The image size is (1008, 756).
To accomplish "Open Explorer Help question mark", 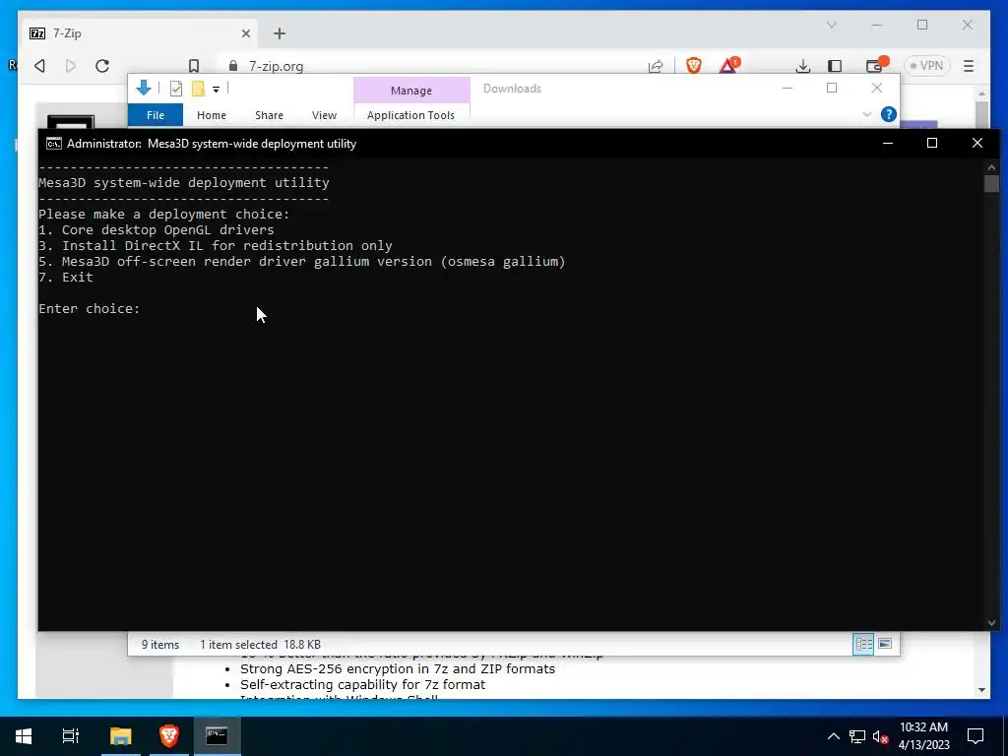I will point(889,114).
